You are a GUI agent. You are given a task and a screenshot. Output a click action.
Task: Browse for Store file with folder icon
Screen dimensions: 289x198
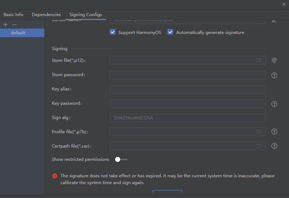tap(259, 60)
